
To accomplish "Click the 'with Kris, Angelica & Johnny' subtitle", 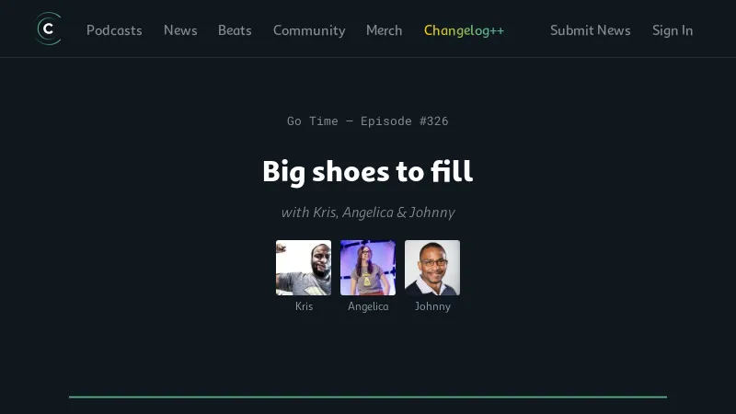I will coord(368,213).
